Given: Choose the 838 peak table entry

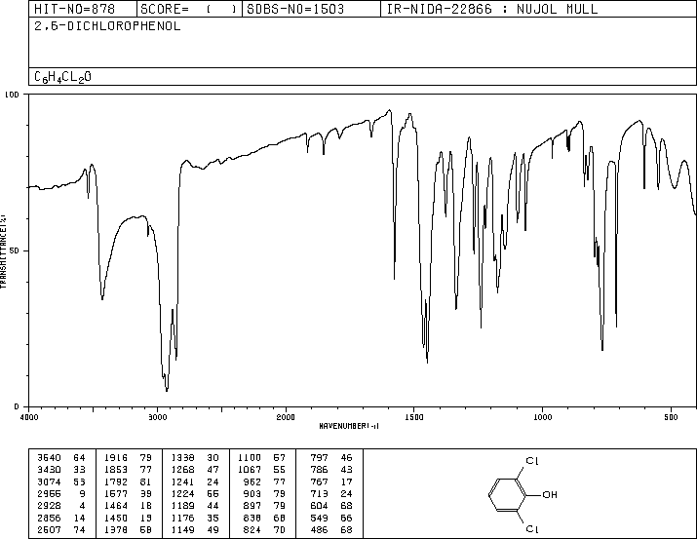Looking at the screenshot, I should click(265, 518).
